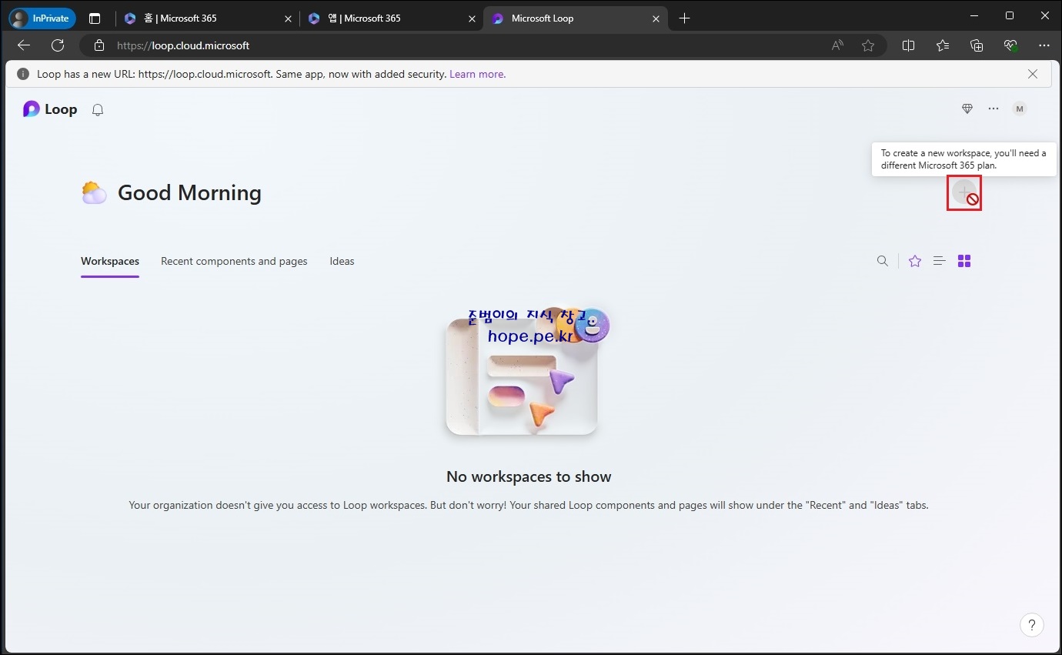Click the InPrivate profile badge
Screen dimensions: 1062x655
coord(42,18)
